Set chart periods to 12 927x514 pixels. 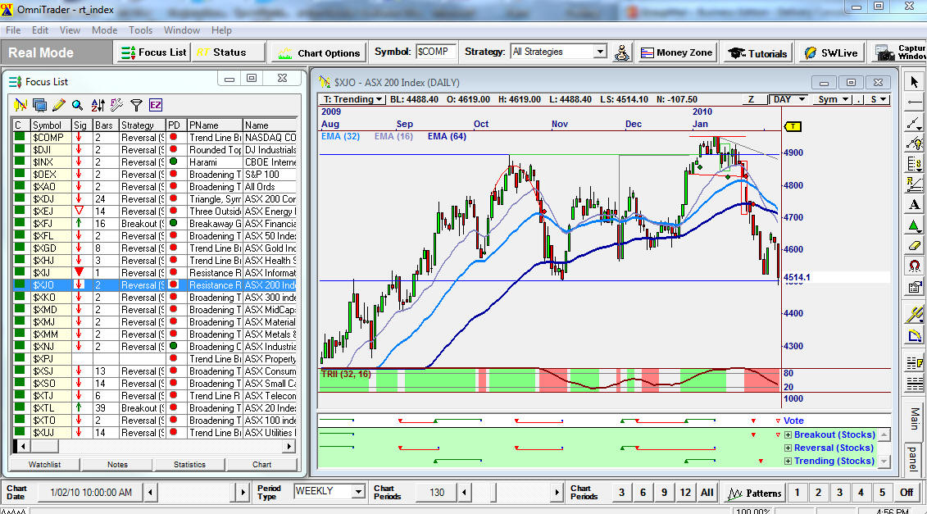click(685, 492)
